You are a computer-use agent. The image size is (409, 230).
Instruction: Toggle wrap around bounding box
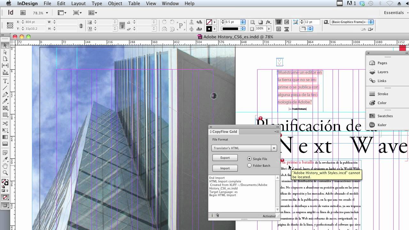coord(287,22)
